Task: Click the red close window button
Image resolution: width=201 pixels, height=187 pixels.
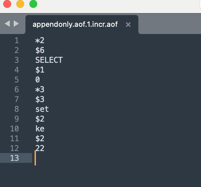Action: coord(7,4)
